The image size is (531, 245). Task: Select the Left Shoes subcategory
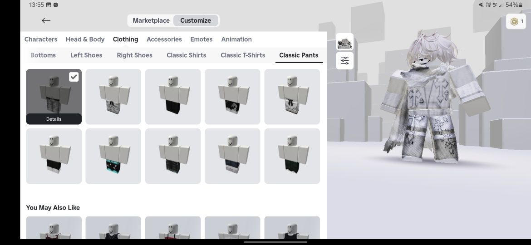[86, 55]
